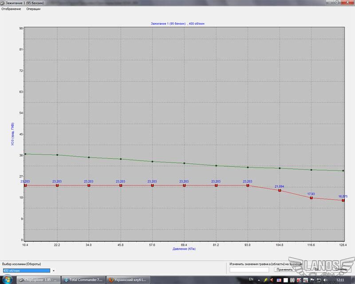Click the graph value input field
The width and height of the screenshot is (355, 284).
(249, 269)
